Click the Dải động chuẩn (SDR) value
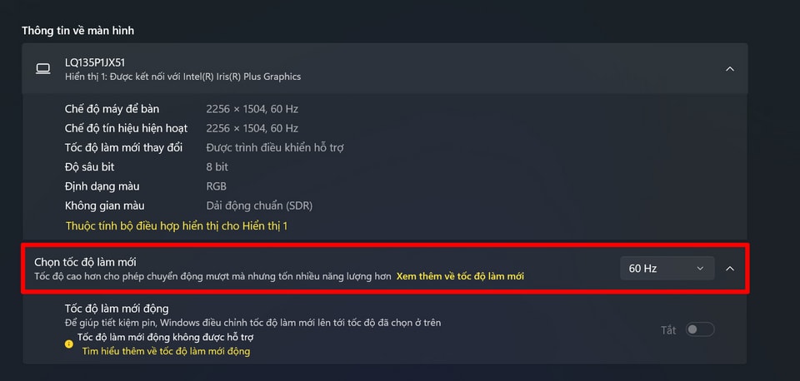800x381 pixels. (x=259, y=205)
